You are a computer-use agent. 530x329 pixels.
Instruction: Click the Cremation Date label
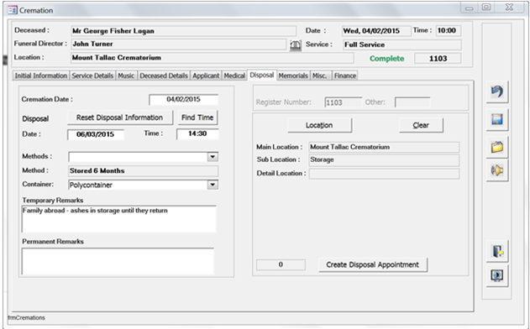[47, 99]
